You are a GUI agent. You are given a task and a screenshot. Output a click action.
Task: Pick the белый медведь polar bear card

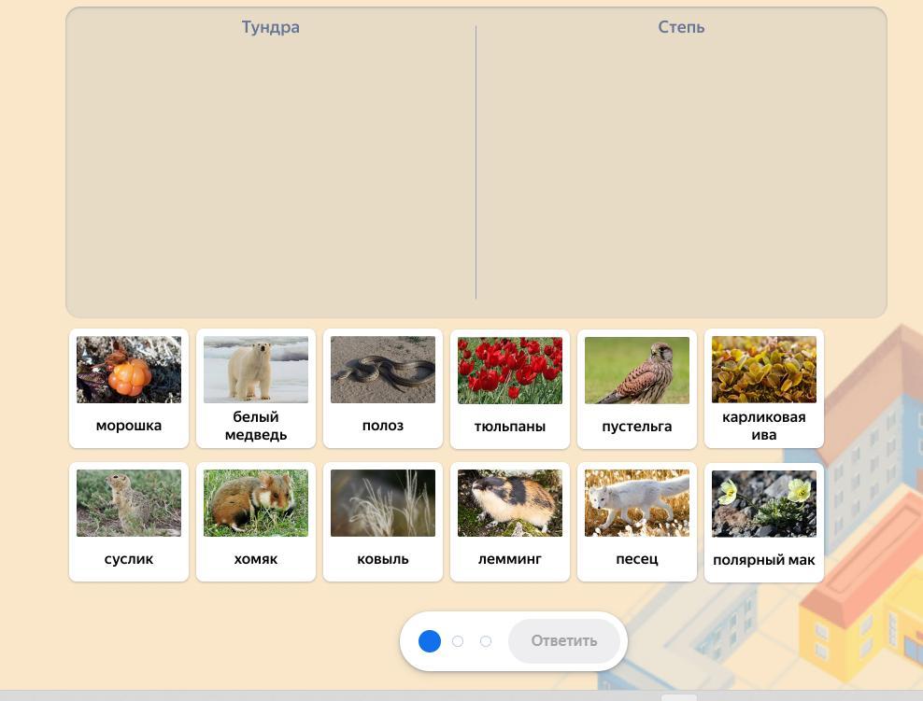255,388
